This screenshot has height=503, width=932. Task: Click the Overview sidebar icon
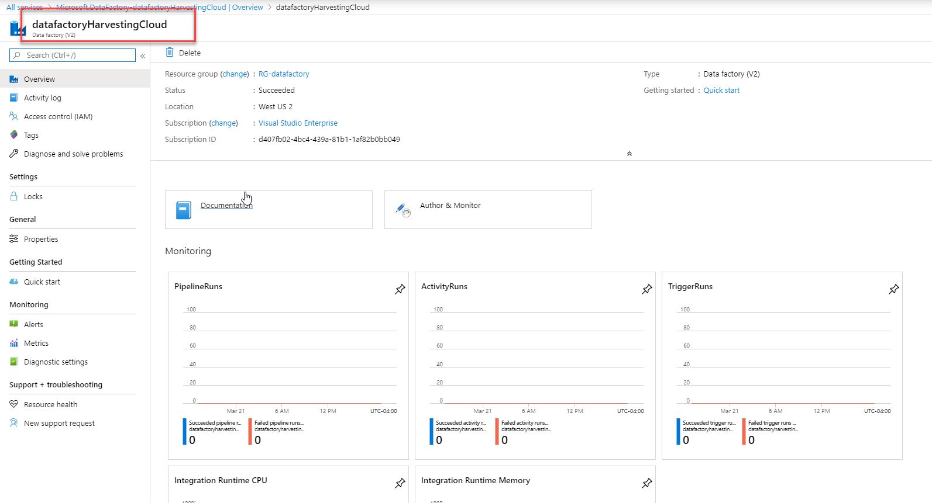pyautogui.click(x=14, y=79)
